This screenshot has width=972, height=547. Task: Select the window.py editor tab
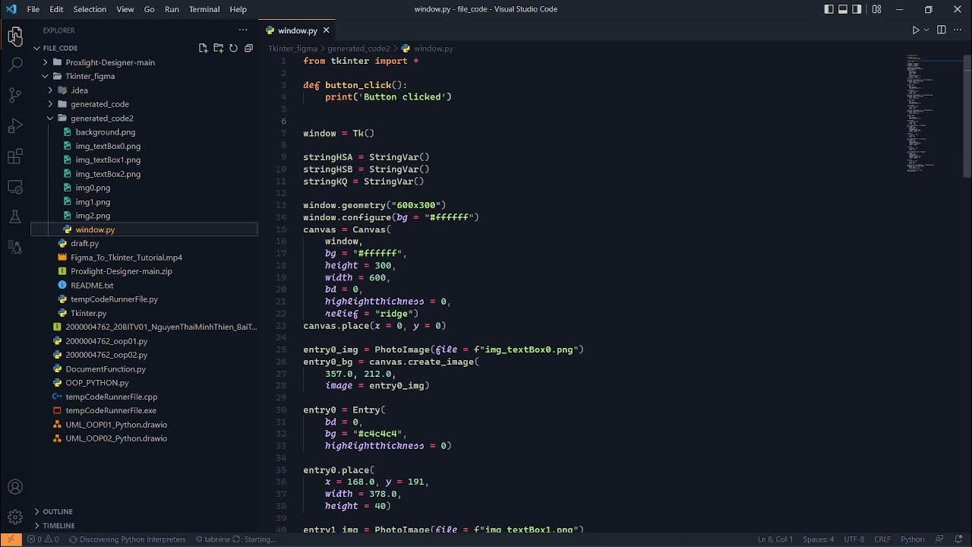click(x=297, y=30)
